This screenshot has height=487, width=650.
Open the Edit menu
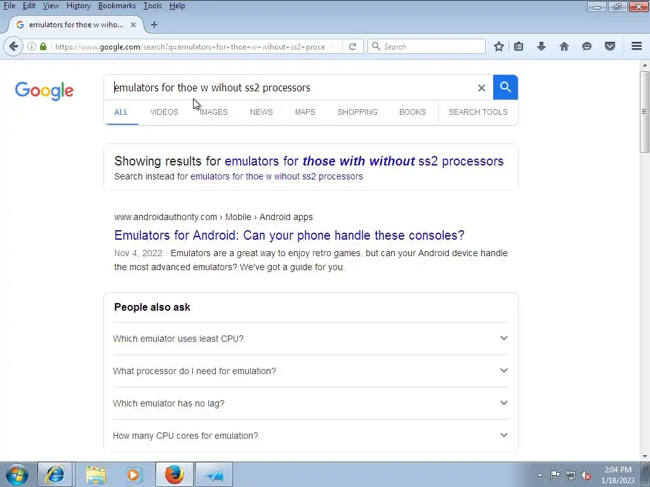click(x=29, y=6)
